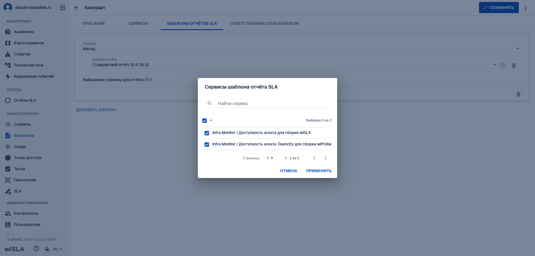This screenshot has height=256, width=535.
Task: Delete the Стандартный отчёт SLA template row
Action: click(514, 65)
